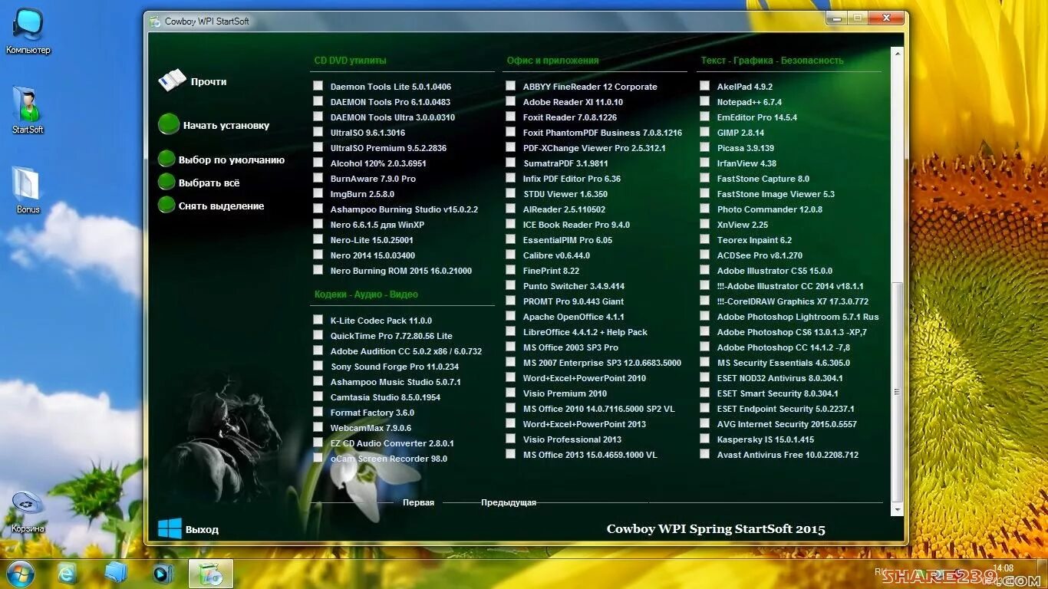Click ESET NOD32 Antivirus 8.0.304.1 text

[779, 378]
